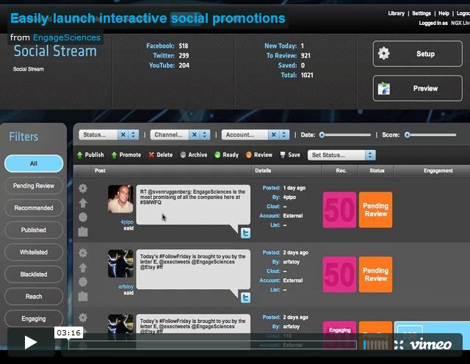Clear the Status filter with its X
470x364 pixels.
pos(123,135)
